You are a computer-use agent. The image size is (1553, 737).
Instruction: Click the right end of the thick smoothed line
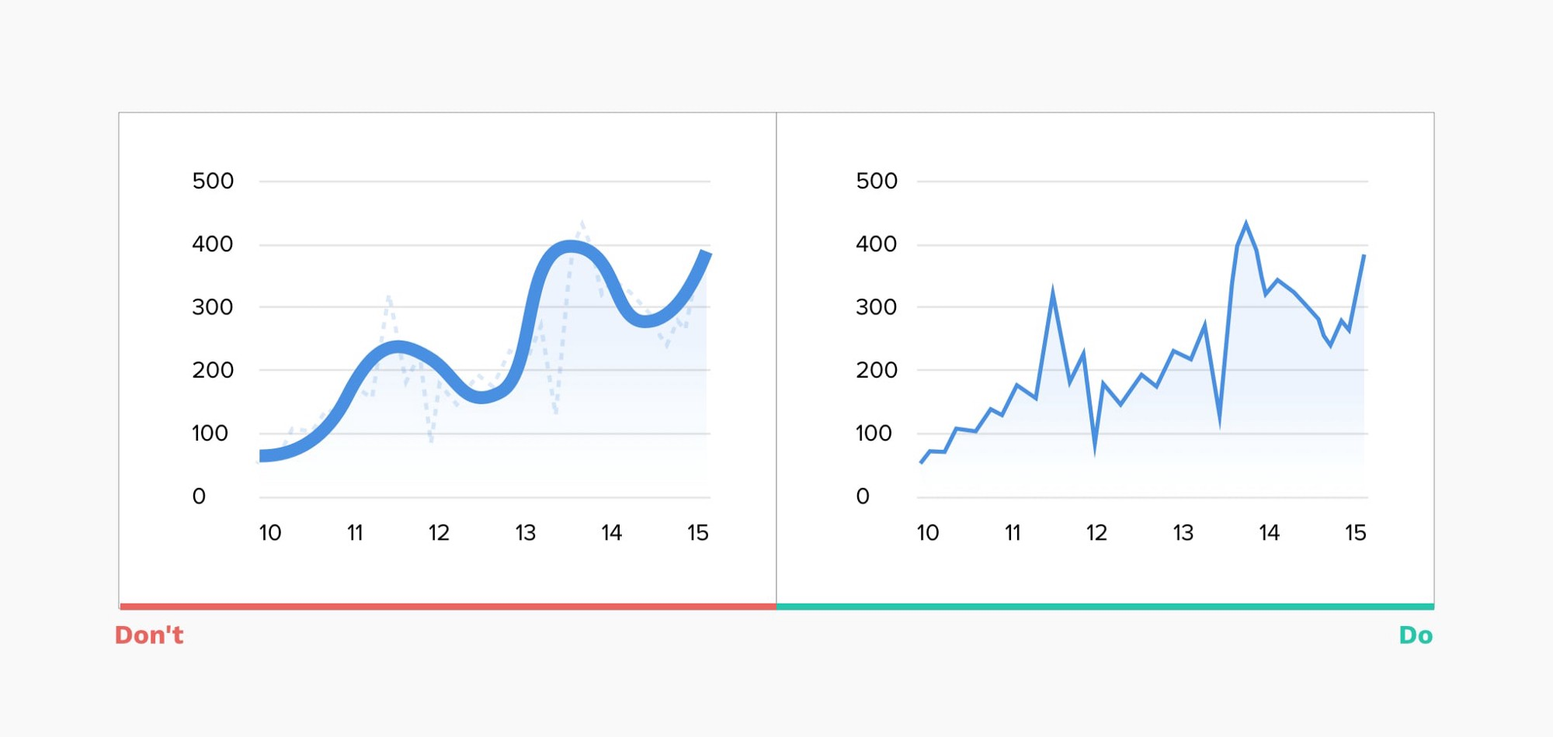tap(707, 253)
